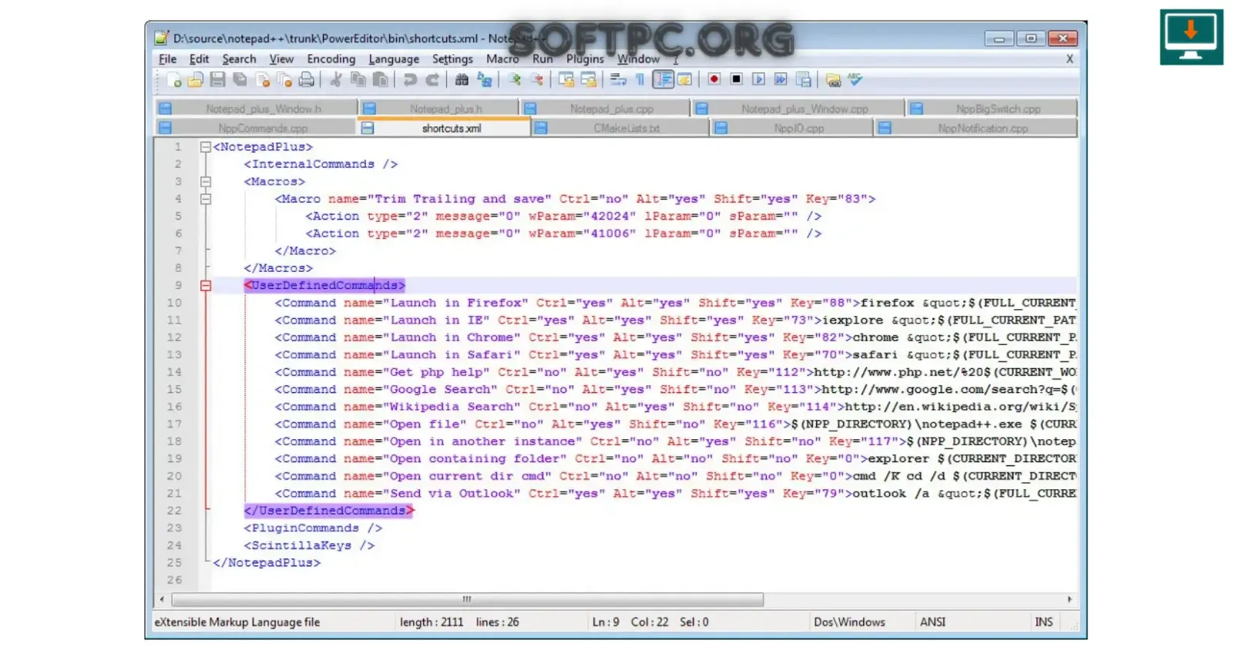The width and height of the screenshot is (1233, 661).
Task: Click the Open file folder icon
Action: coord(195,79)
